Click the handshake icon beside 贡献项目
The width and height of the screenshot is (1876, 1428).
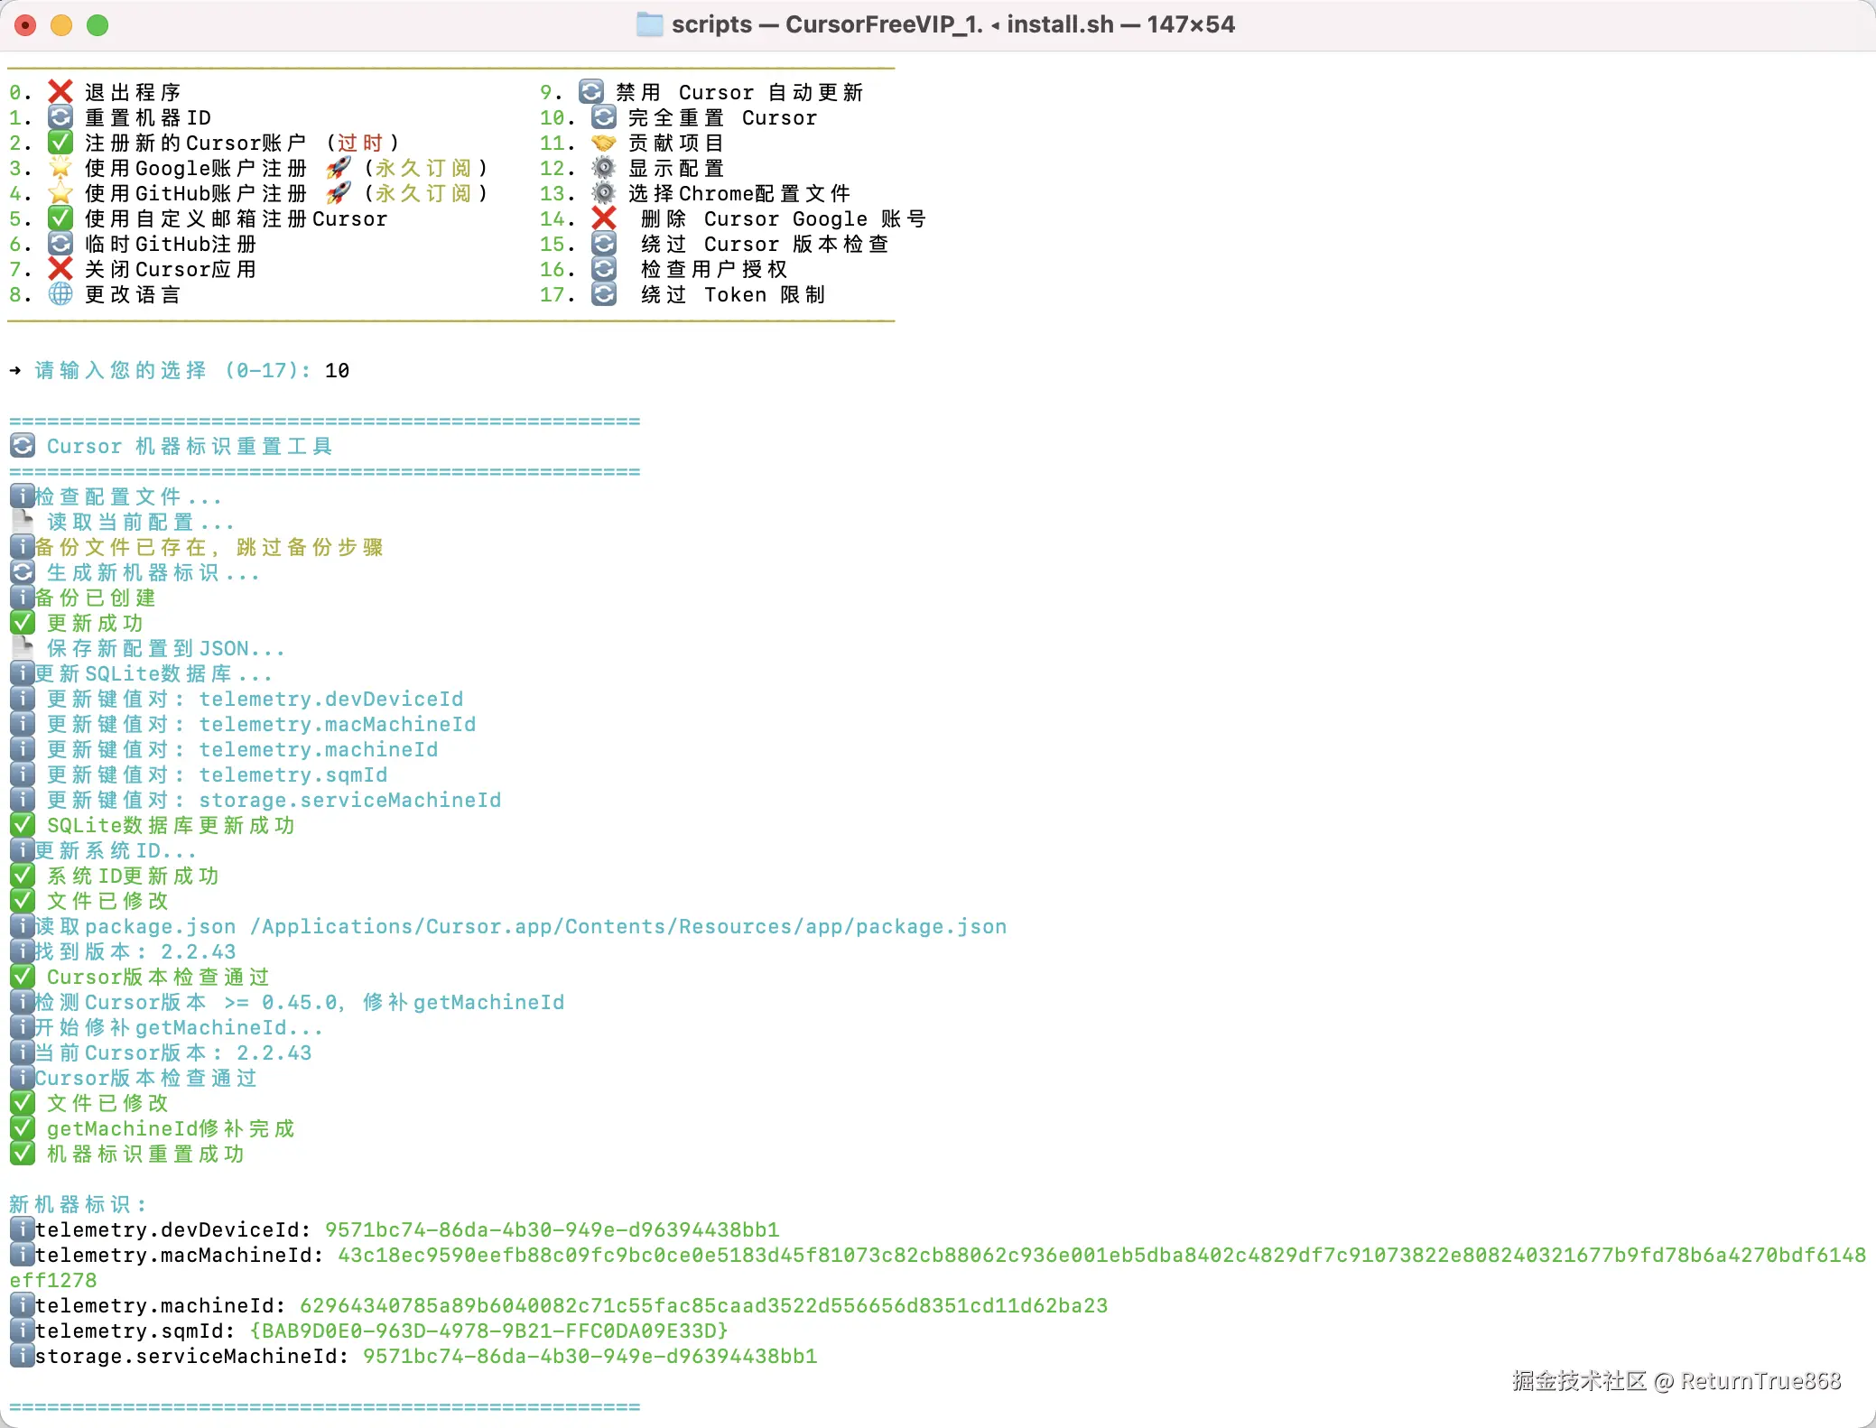603,143
